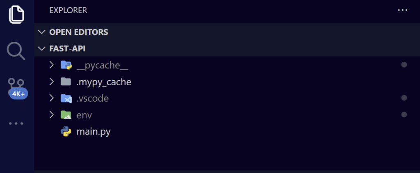Expand the .vscode folder chevron

(x=51, y=98)
